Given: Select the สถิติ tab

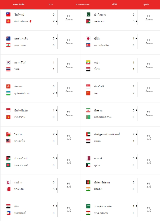Looking at the screenshot, I should 114,4.
